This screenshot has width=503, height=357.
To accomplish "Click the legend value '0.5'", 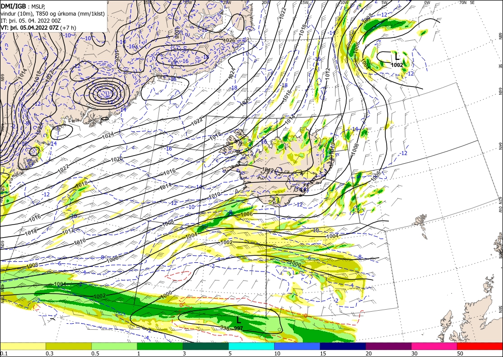I will tap(95, 353).
